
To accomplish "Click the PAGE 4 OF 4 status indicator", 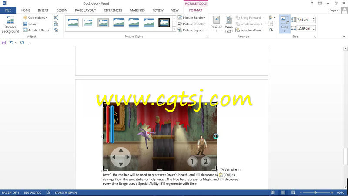I will point(10,193).
